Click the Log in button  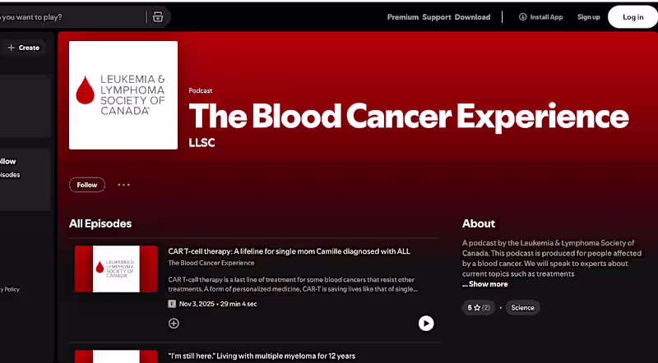pos(633,17)
